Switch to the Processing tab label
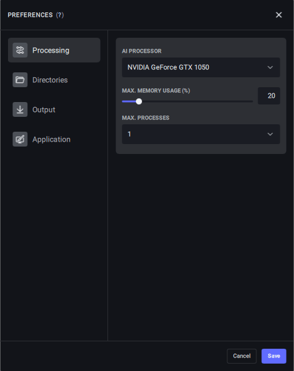Viewport: 294px width, 371px height. click(51, 51)
